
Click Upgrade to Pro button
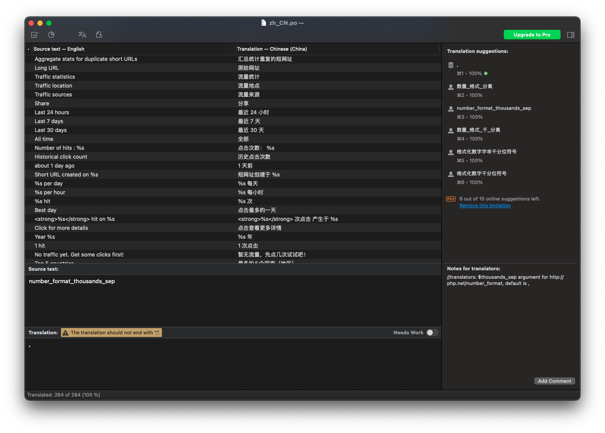532,35
